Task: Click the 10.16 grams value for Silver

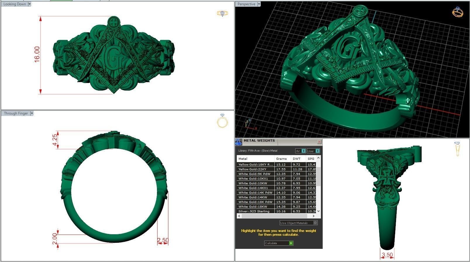Action: click(281, 211)
